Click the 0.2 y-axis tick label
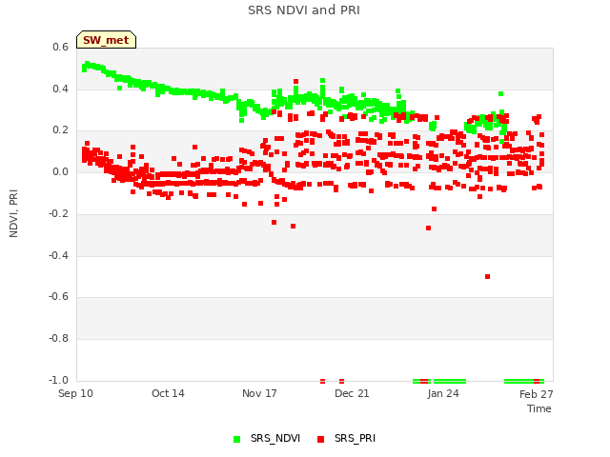 click(61, 130)
